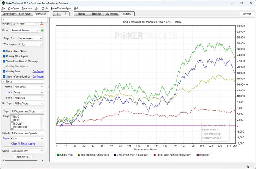The image size is (256, 169).
Task: Click the green Chips Won legend swatch
Action: coord(58,155)
